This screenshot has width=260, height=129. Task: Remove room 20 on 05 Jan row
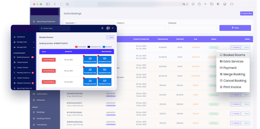click(84, 56)
